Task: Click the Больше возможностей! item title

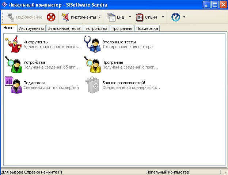Action: pyautogui.click(x=123, y=83)
